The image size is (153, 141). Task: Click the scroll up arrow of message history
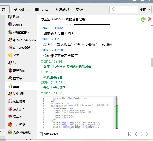[x=152, y=25]
